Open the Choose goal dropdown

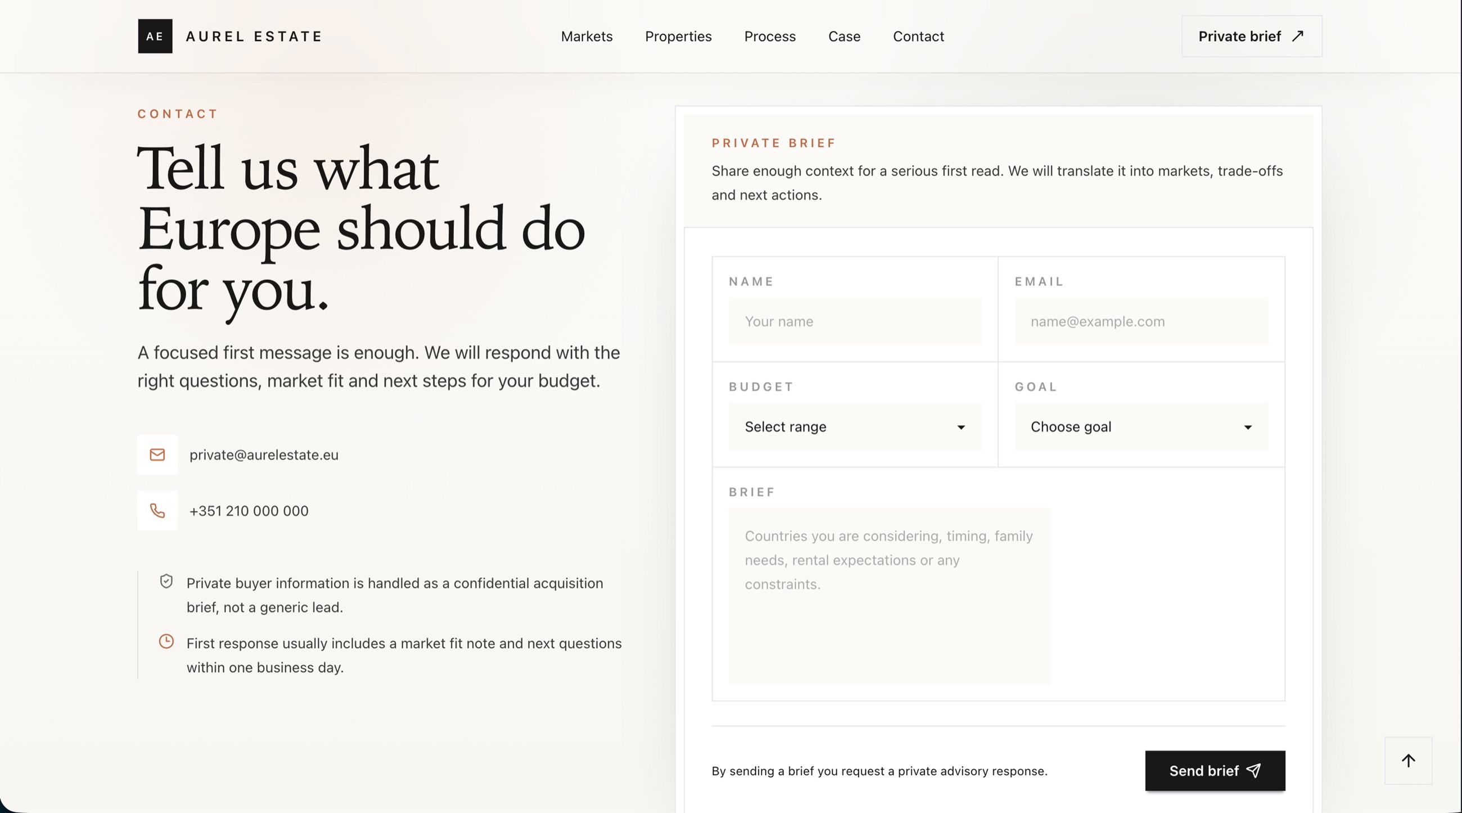click(1141, 427)
